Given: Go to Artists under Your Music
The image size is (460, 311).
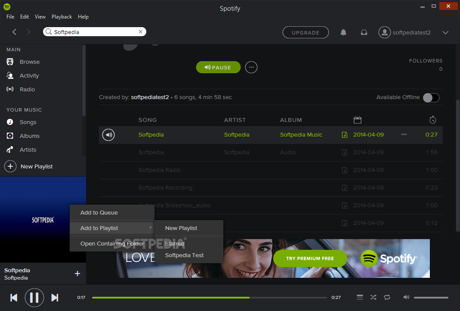Looking at the screenshot, I should coord(21,149).
